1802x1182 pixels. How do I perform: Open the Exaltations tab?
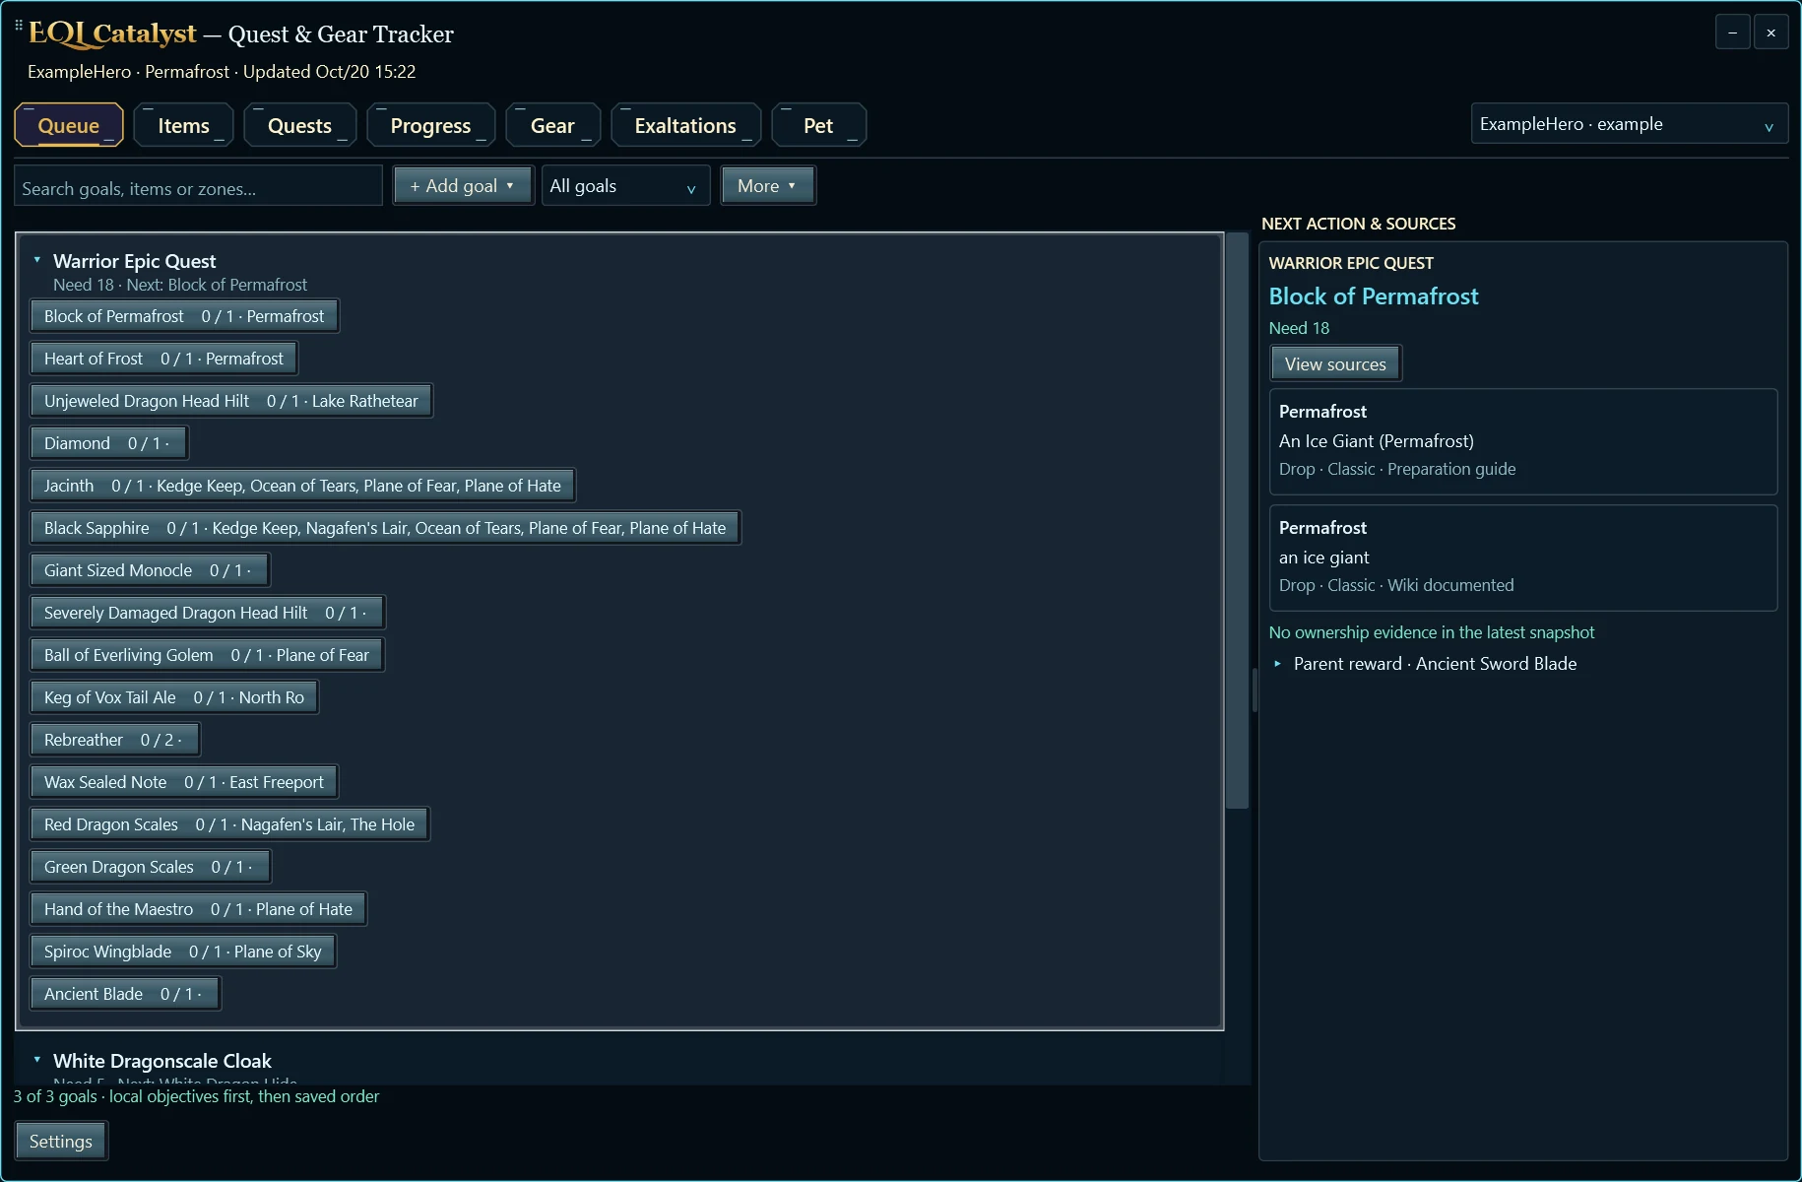685,125
